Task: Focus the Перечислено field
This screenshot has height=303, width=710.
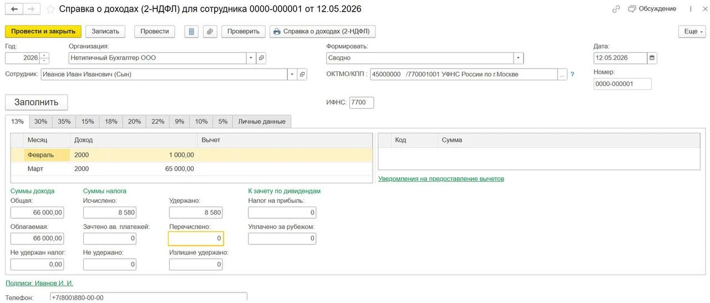Action: coord(196,238)
